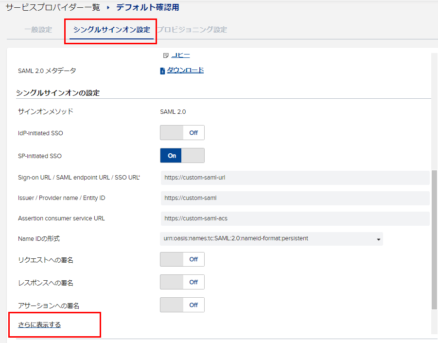The image size is (438, 343).
Task: Click the copy icon next to コピー
Action: pyautogui.click(x=166, y=55)
